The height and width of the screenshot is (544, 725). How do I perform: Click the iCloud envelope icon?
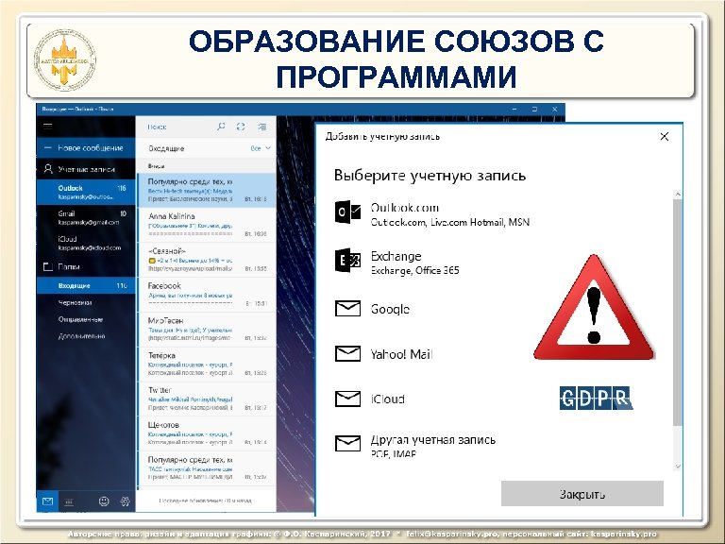click(x=347, y=399)
